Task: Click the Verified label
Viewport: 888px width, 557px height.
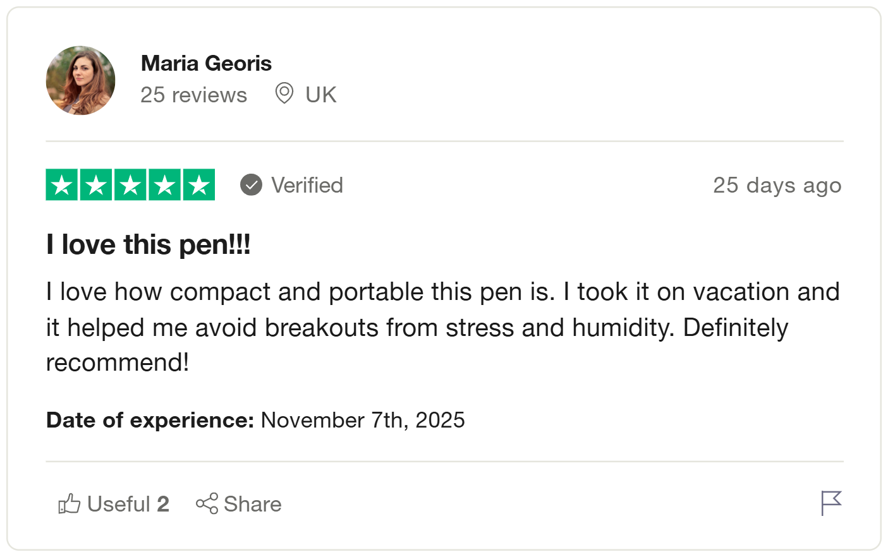Action: tap(307, 185)
